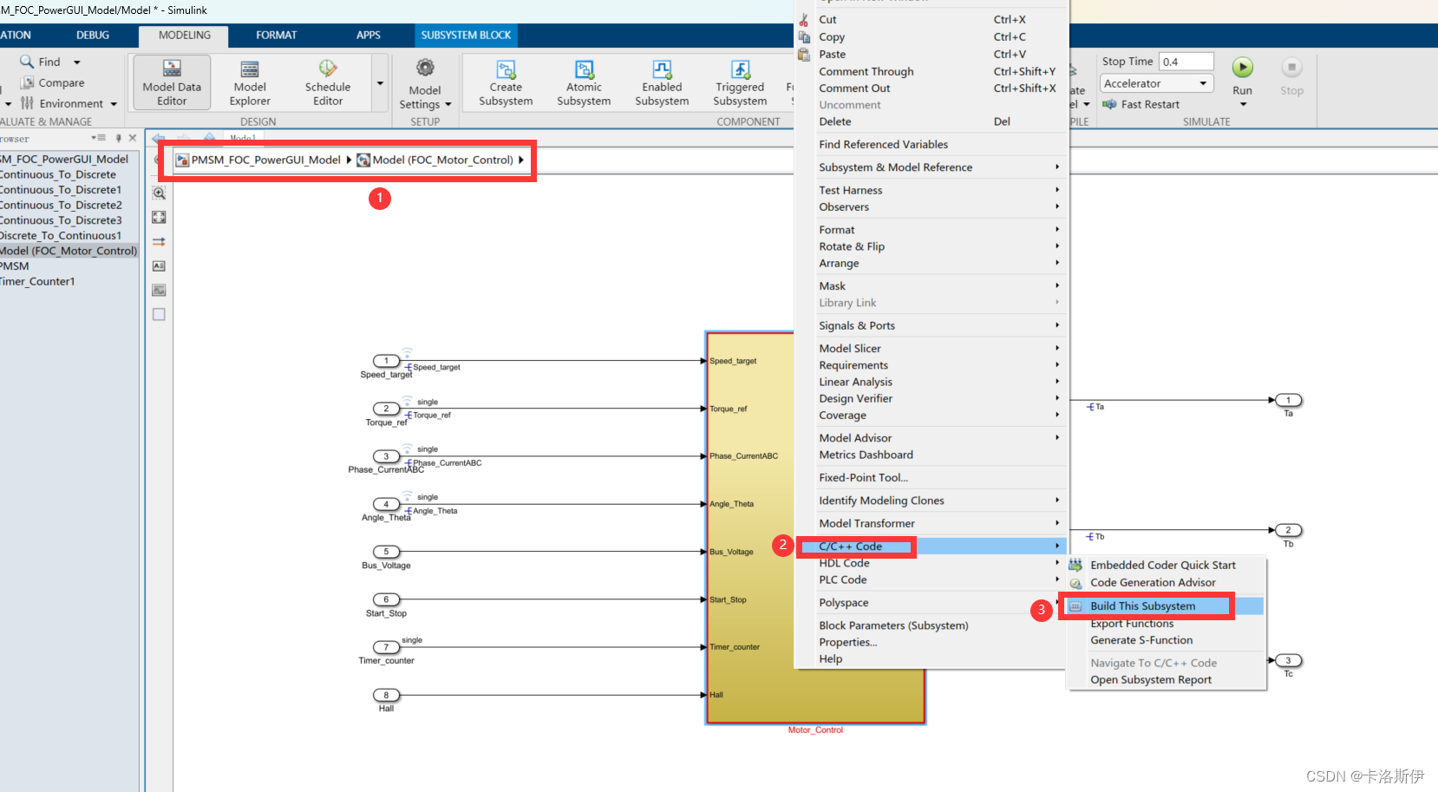Expand the Design gallery dropdown
Screen dimensions: 1438x792
(380, 83)
